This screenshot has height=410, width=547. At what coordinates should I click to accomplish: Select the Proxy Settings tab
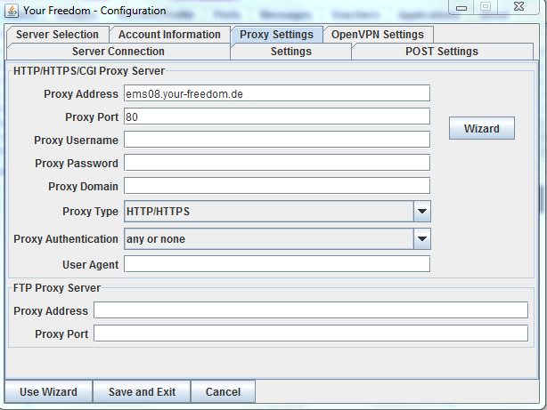[277, 35]
